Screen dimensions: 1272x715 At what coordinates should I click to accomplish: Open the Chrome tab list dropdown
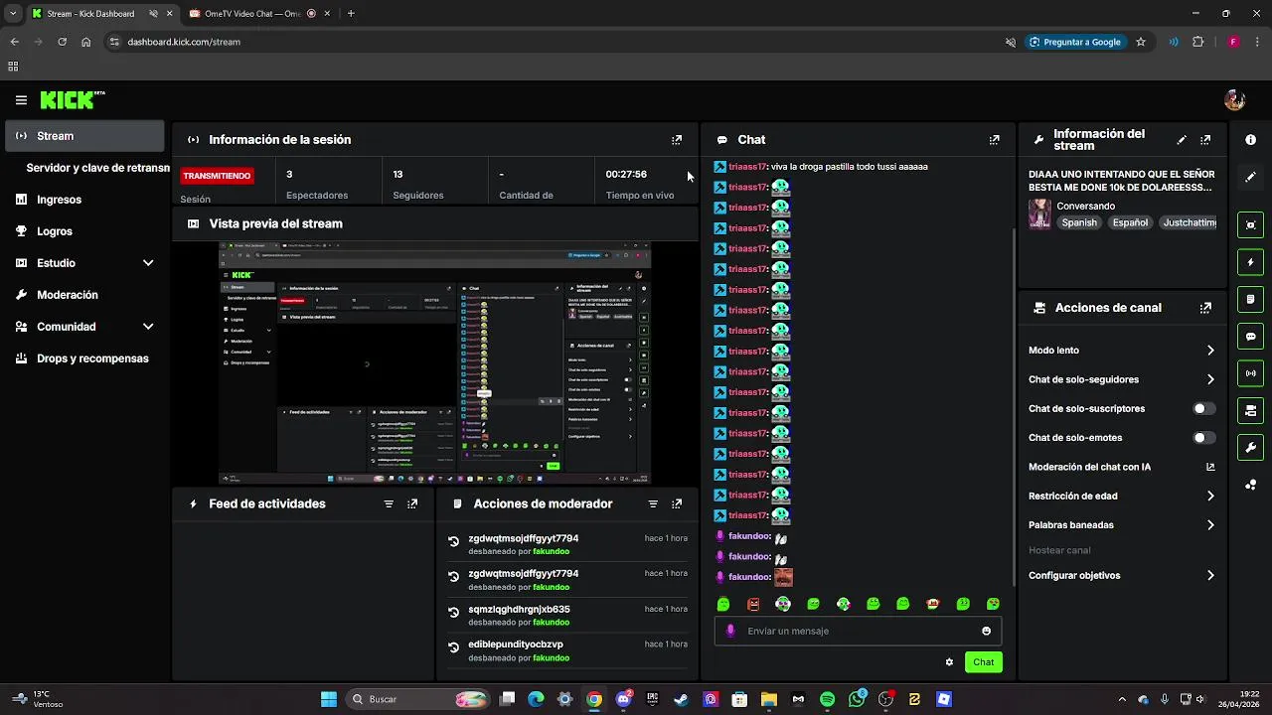coord(12,14)
